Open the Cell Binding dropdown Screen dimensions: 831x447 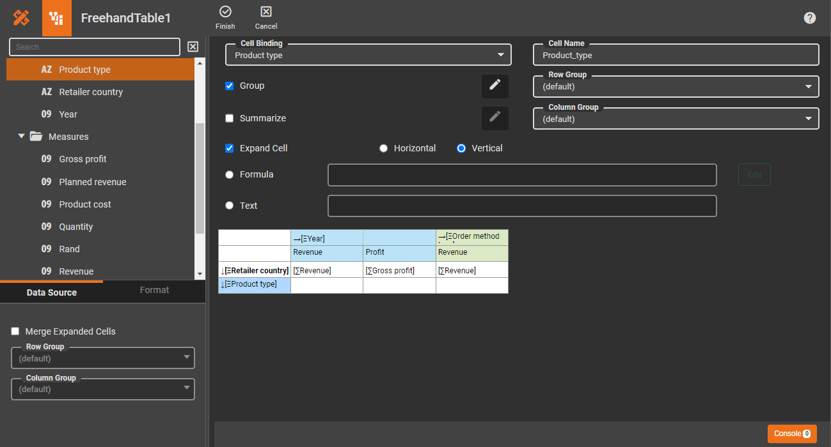pyautogui.click(x=368, y=56)
